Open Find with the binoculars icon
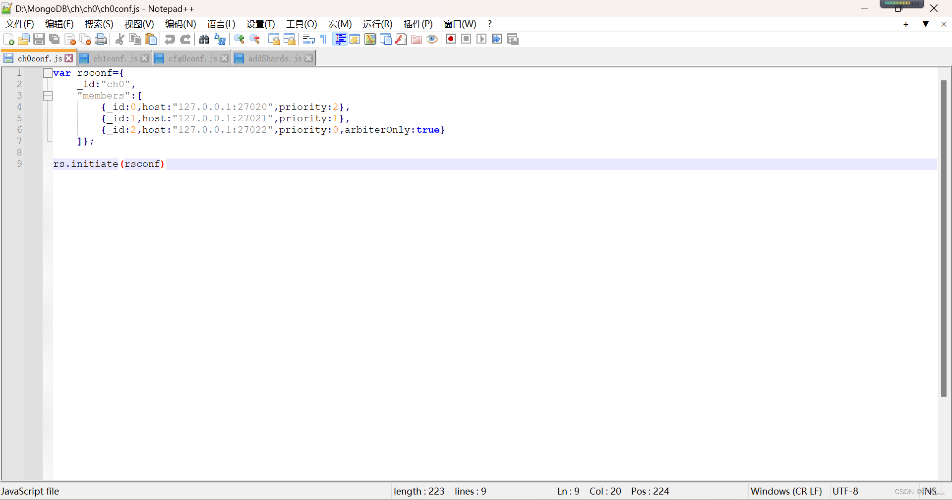Screen dimensions: 952x500 point(204,39)
